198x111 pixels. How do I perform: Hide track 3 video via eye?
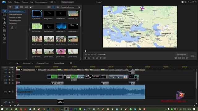(10, 83)
